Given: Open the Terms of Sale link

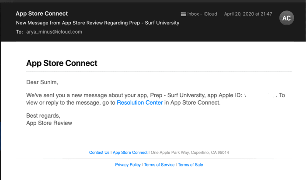Looking at the screenshot, I should click(190, 165).
